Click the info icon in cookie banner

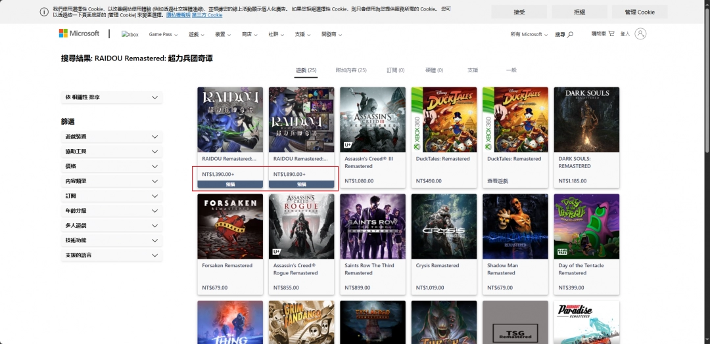pyautogui.click(x=44, y=12)
